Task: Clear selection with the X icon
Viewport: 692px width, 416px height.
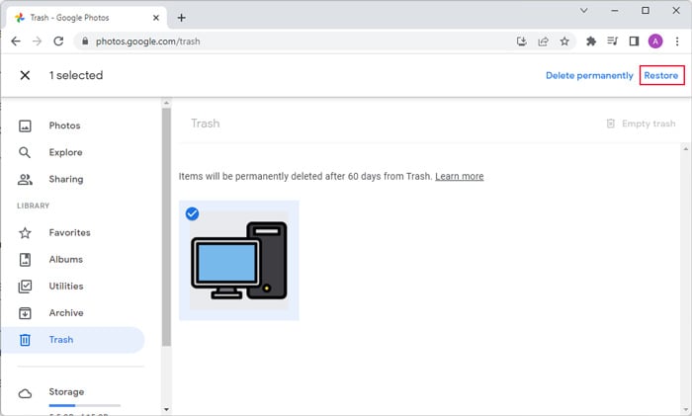Action: [25, 75]
